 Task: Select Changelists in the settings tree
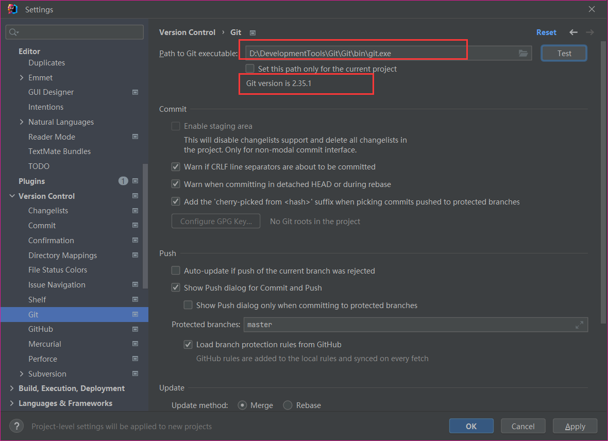click(x=48, y=211)
